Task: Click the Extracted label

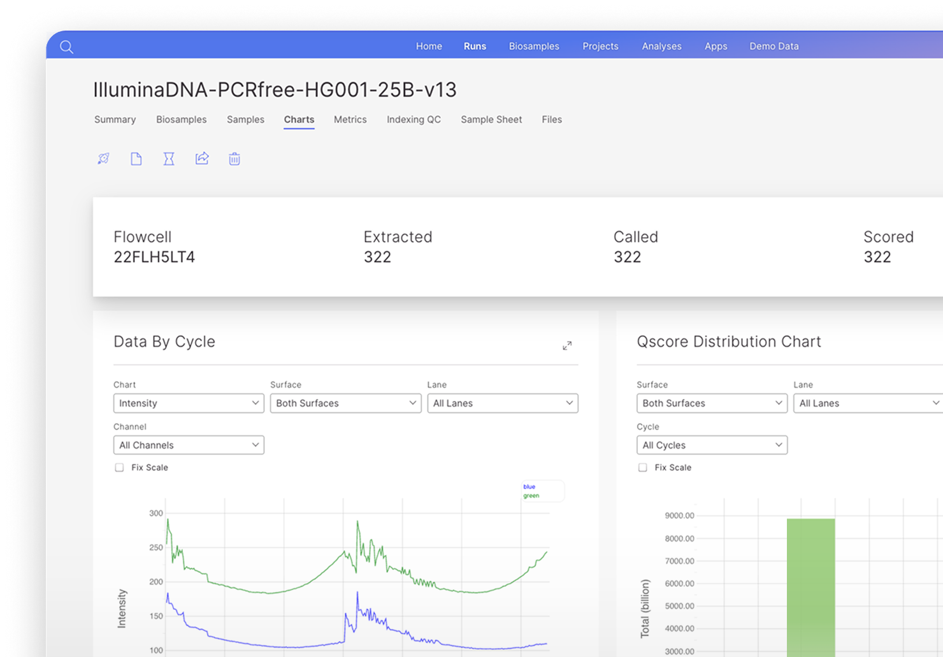Action: click(x=398, y=237)
